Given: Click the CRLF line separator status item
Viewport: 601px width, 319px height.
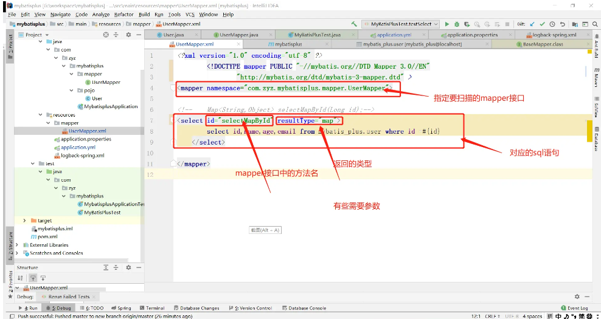Looking at the screenshot, I should tap(493, 317).
